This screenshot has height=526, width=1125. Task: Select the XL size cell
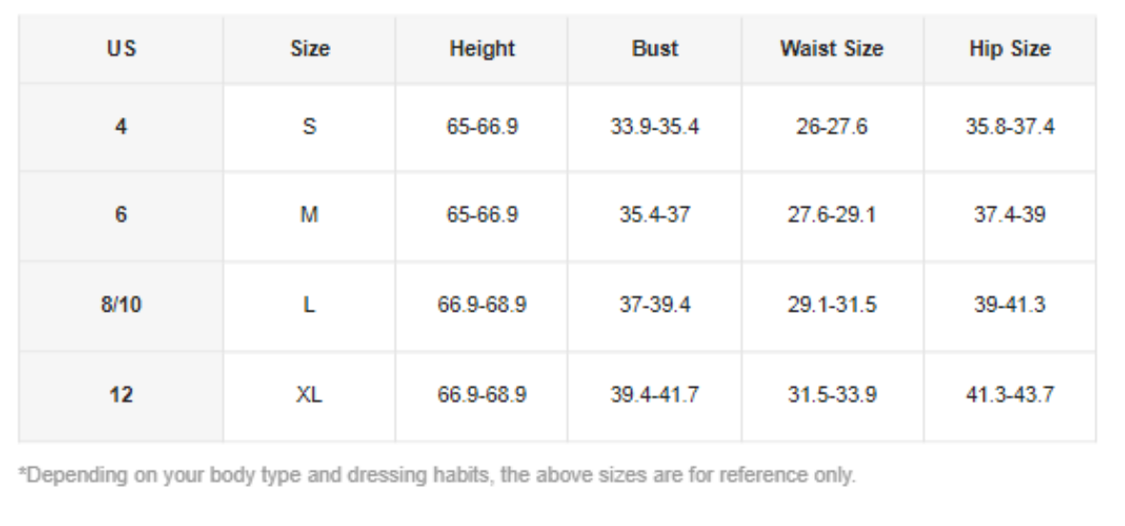(x=309, y=394)
